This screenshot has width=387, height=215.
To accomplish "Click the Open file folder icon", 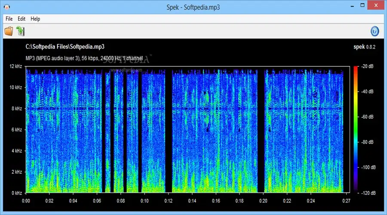I will (9, 31).
